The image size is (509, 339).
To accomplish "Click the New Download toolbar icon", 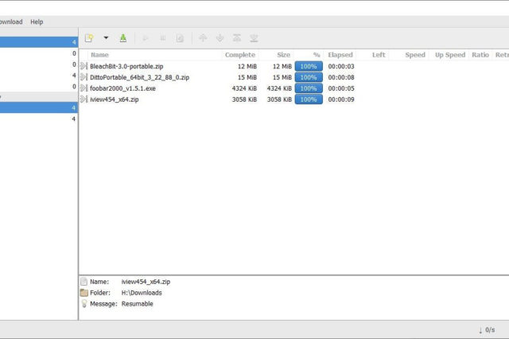I will (x=89, y=38).
